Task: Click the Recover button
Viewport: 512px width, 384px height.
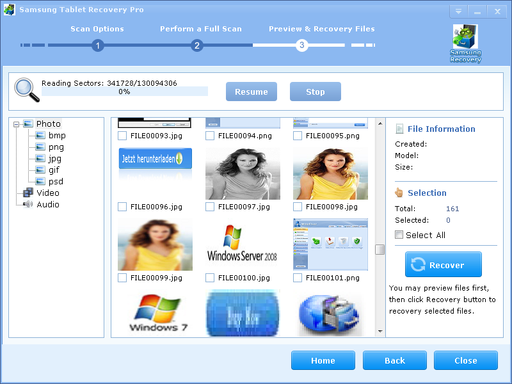Action: point(444,264)
